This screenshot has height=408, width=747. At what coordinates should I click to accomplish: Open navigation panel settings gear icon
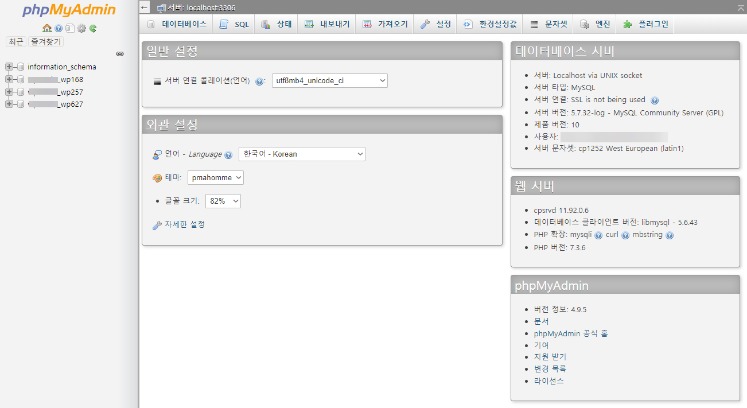[x=81, y=28]
